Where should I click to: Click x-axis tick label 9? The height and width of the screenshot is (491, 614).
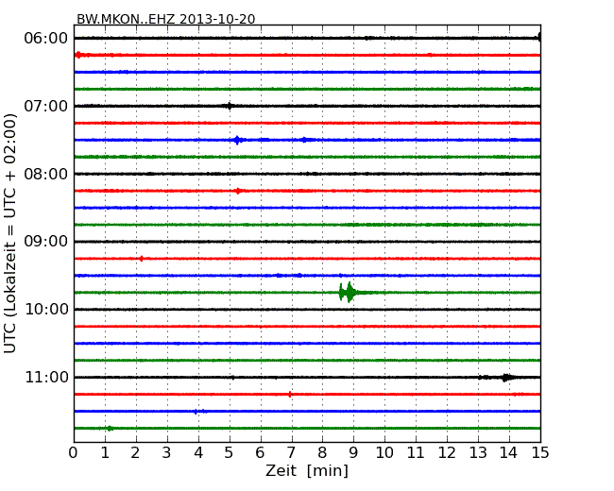coord(353,453)
